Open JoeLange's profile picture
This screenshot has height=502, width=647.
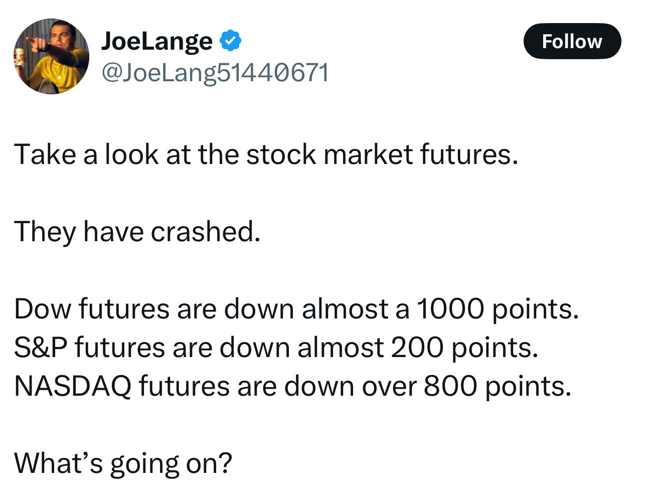[51, 56]
